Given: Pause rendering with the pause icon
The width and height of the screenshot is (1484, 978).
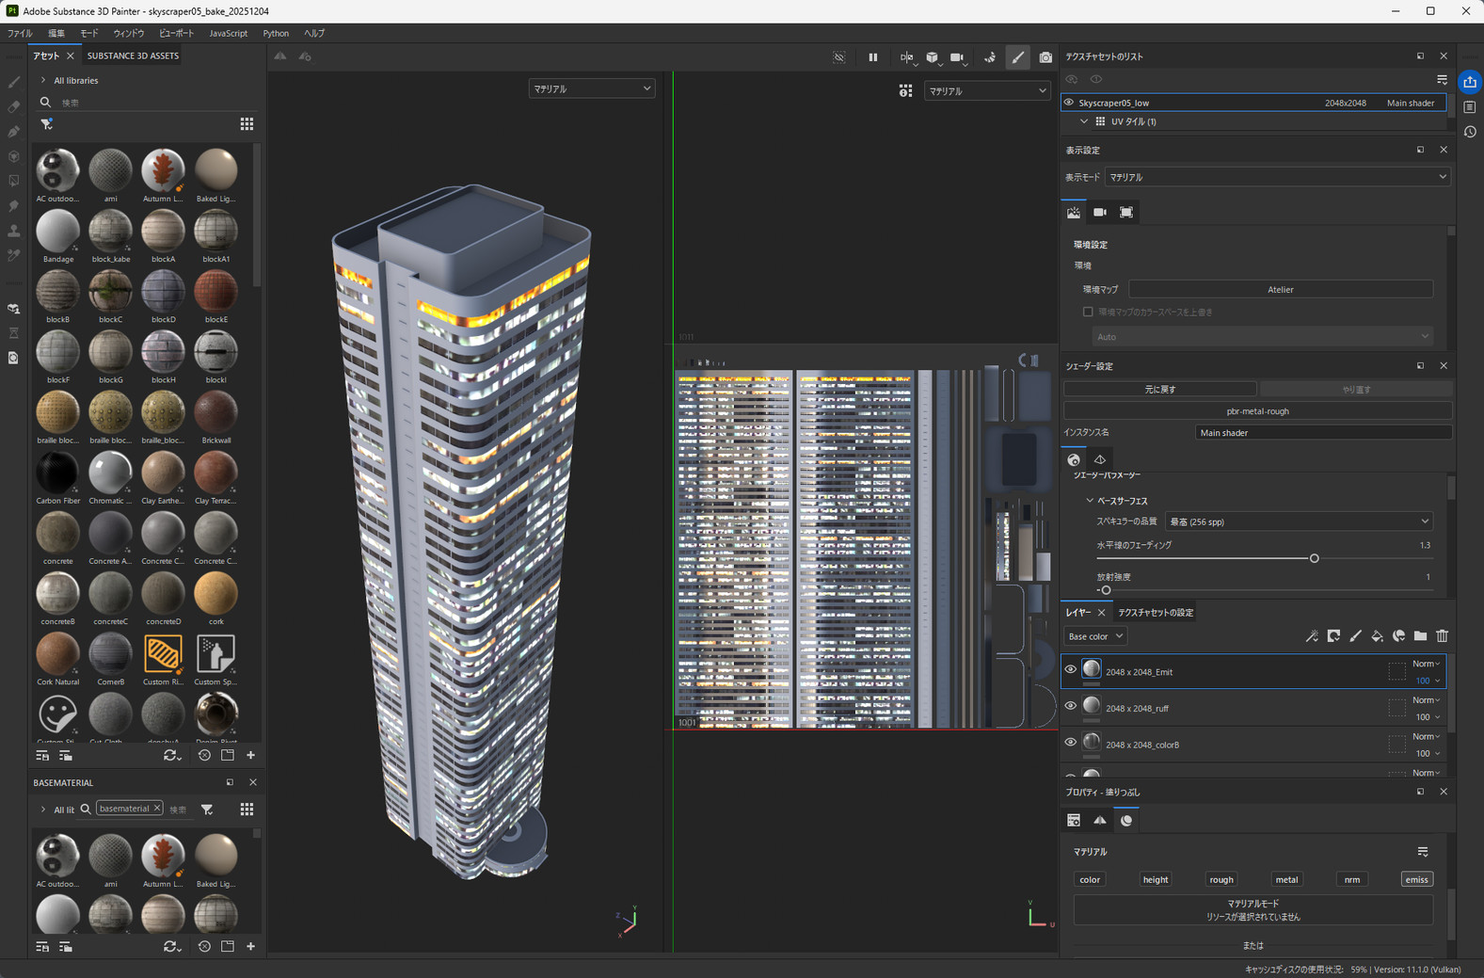Looking at the screenshot, I should [x=872, y=57].
